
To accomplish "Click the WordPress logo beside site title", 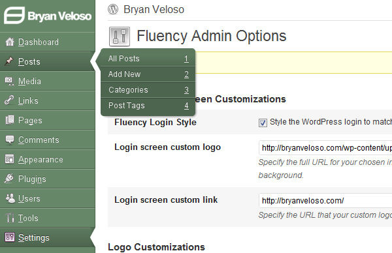I will (x=113, y=10).
